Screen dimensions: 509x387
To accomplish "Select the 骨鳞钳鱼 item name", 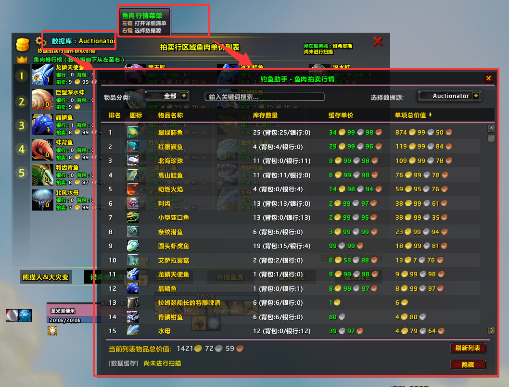I will [x=170, y=317].
